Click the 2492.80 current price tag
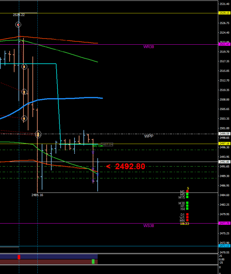This screenshot has height=274, width=231. (x=224, y=162)
